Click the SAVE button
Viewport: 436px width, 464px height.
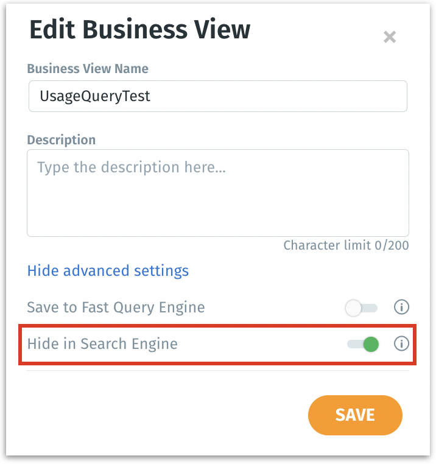click(355, 415)
